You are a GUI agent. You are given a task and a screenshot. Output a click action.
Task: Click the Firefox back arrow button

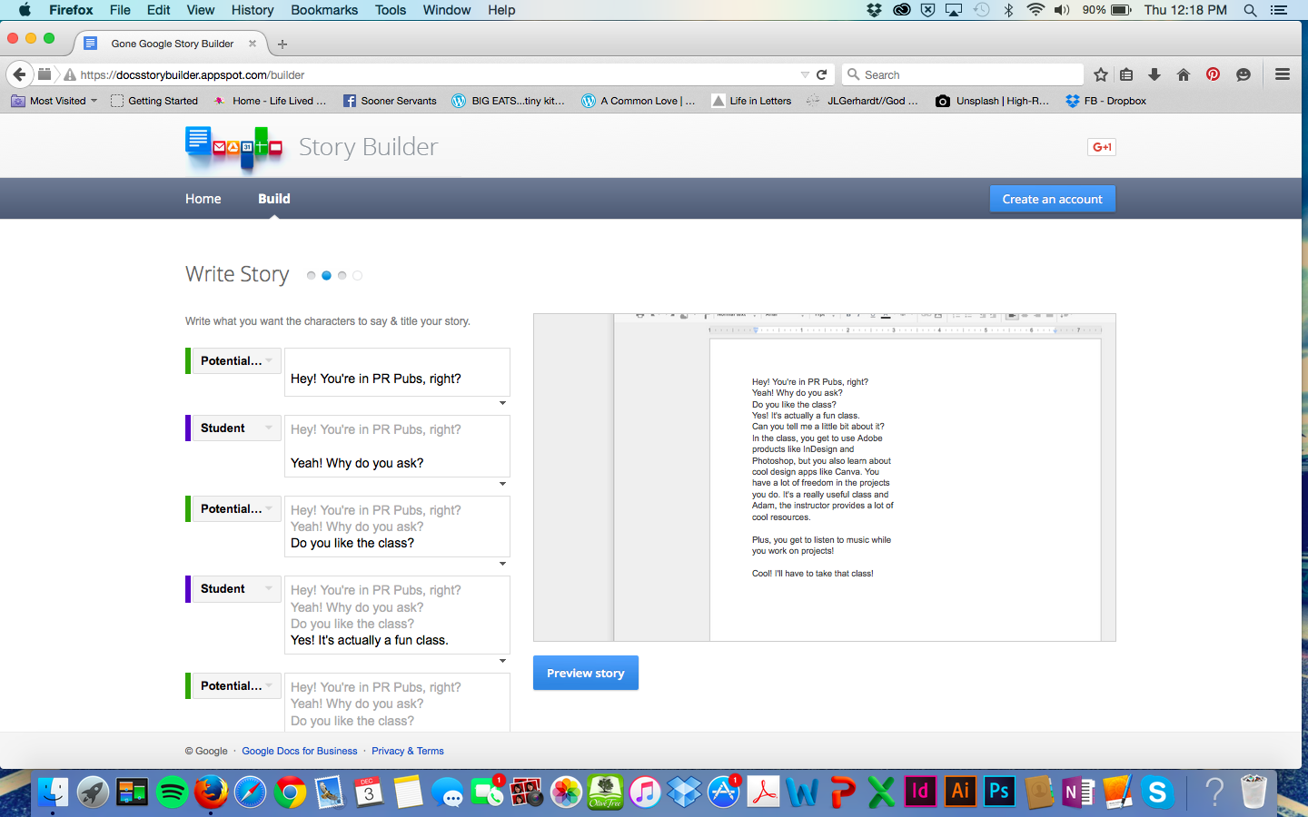pos(19,74)
